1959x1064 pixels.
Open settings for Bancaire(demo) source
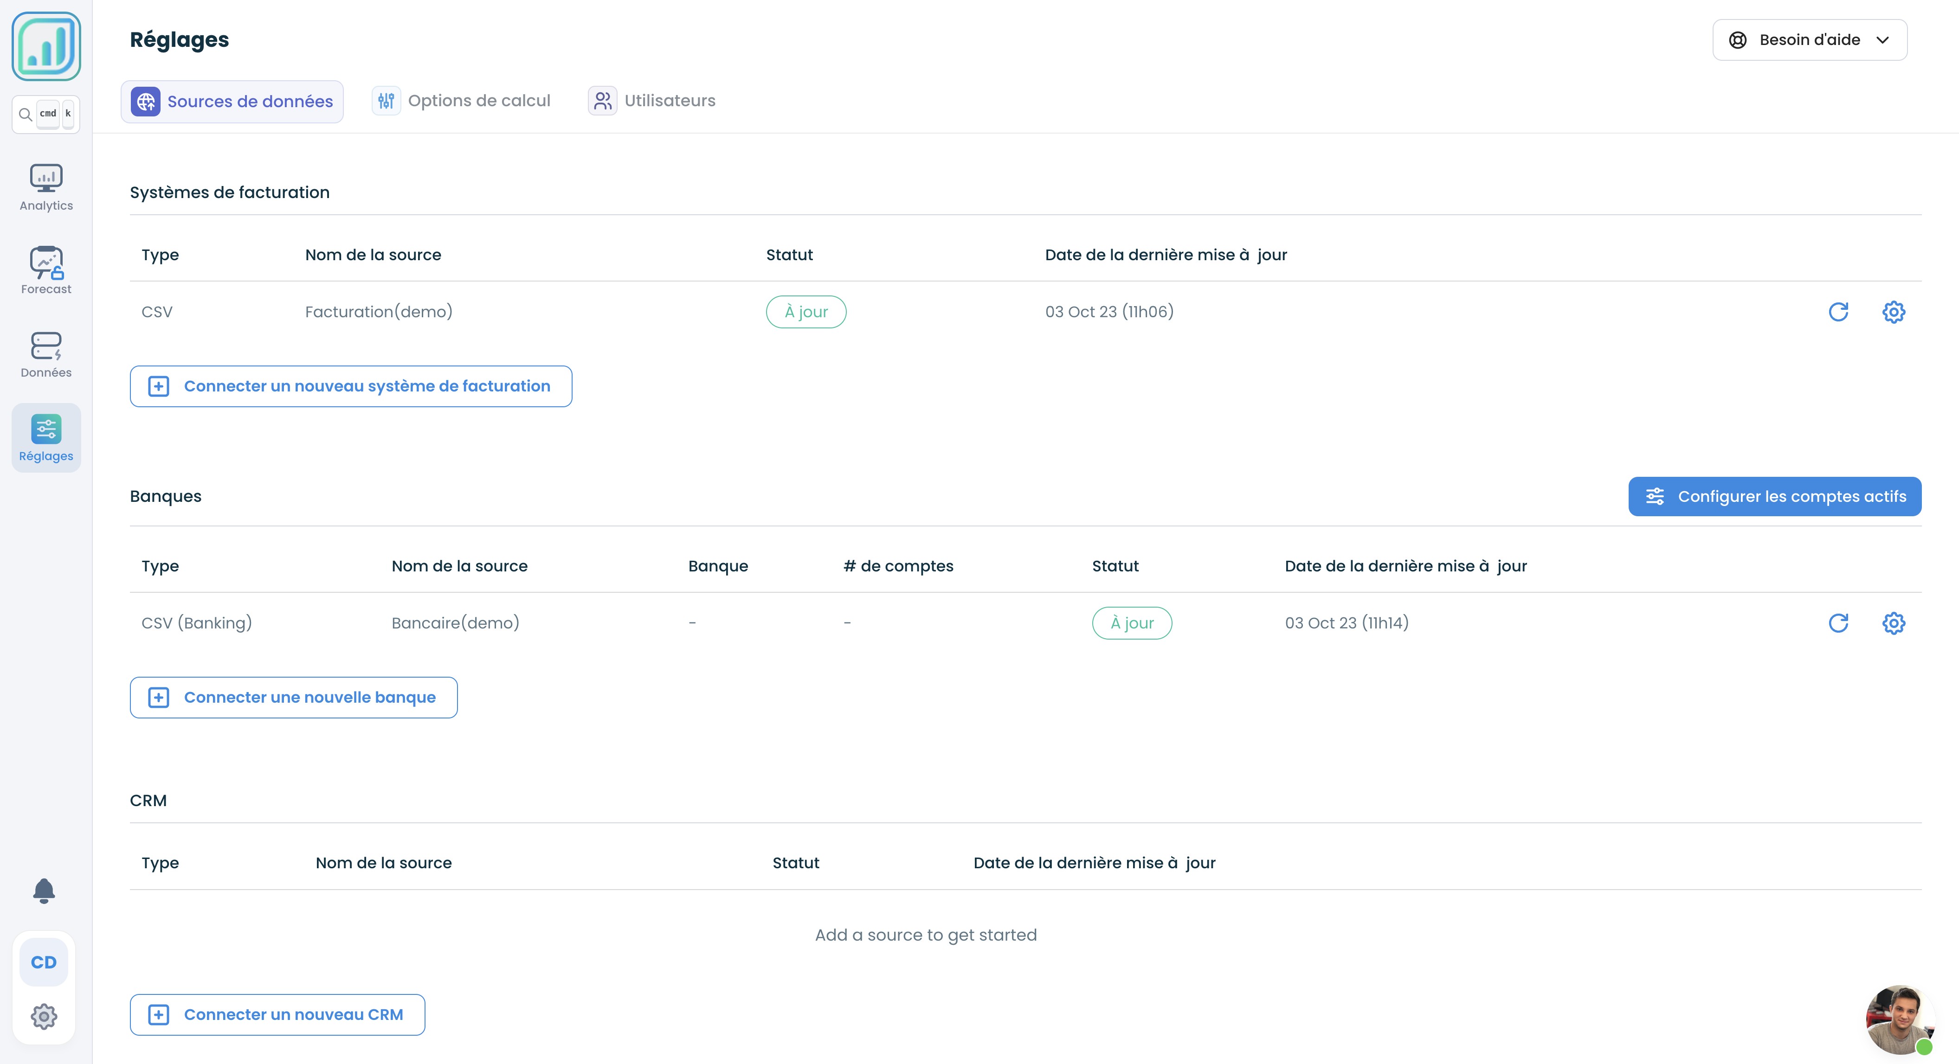1894,623
